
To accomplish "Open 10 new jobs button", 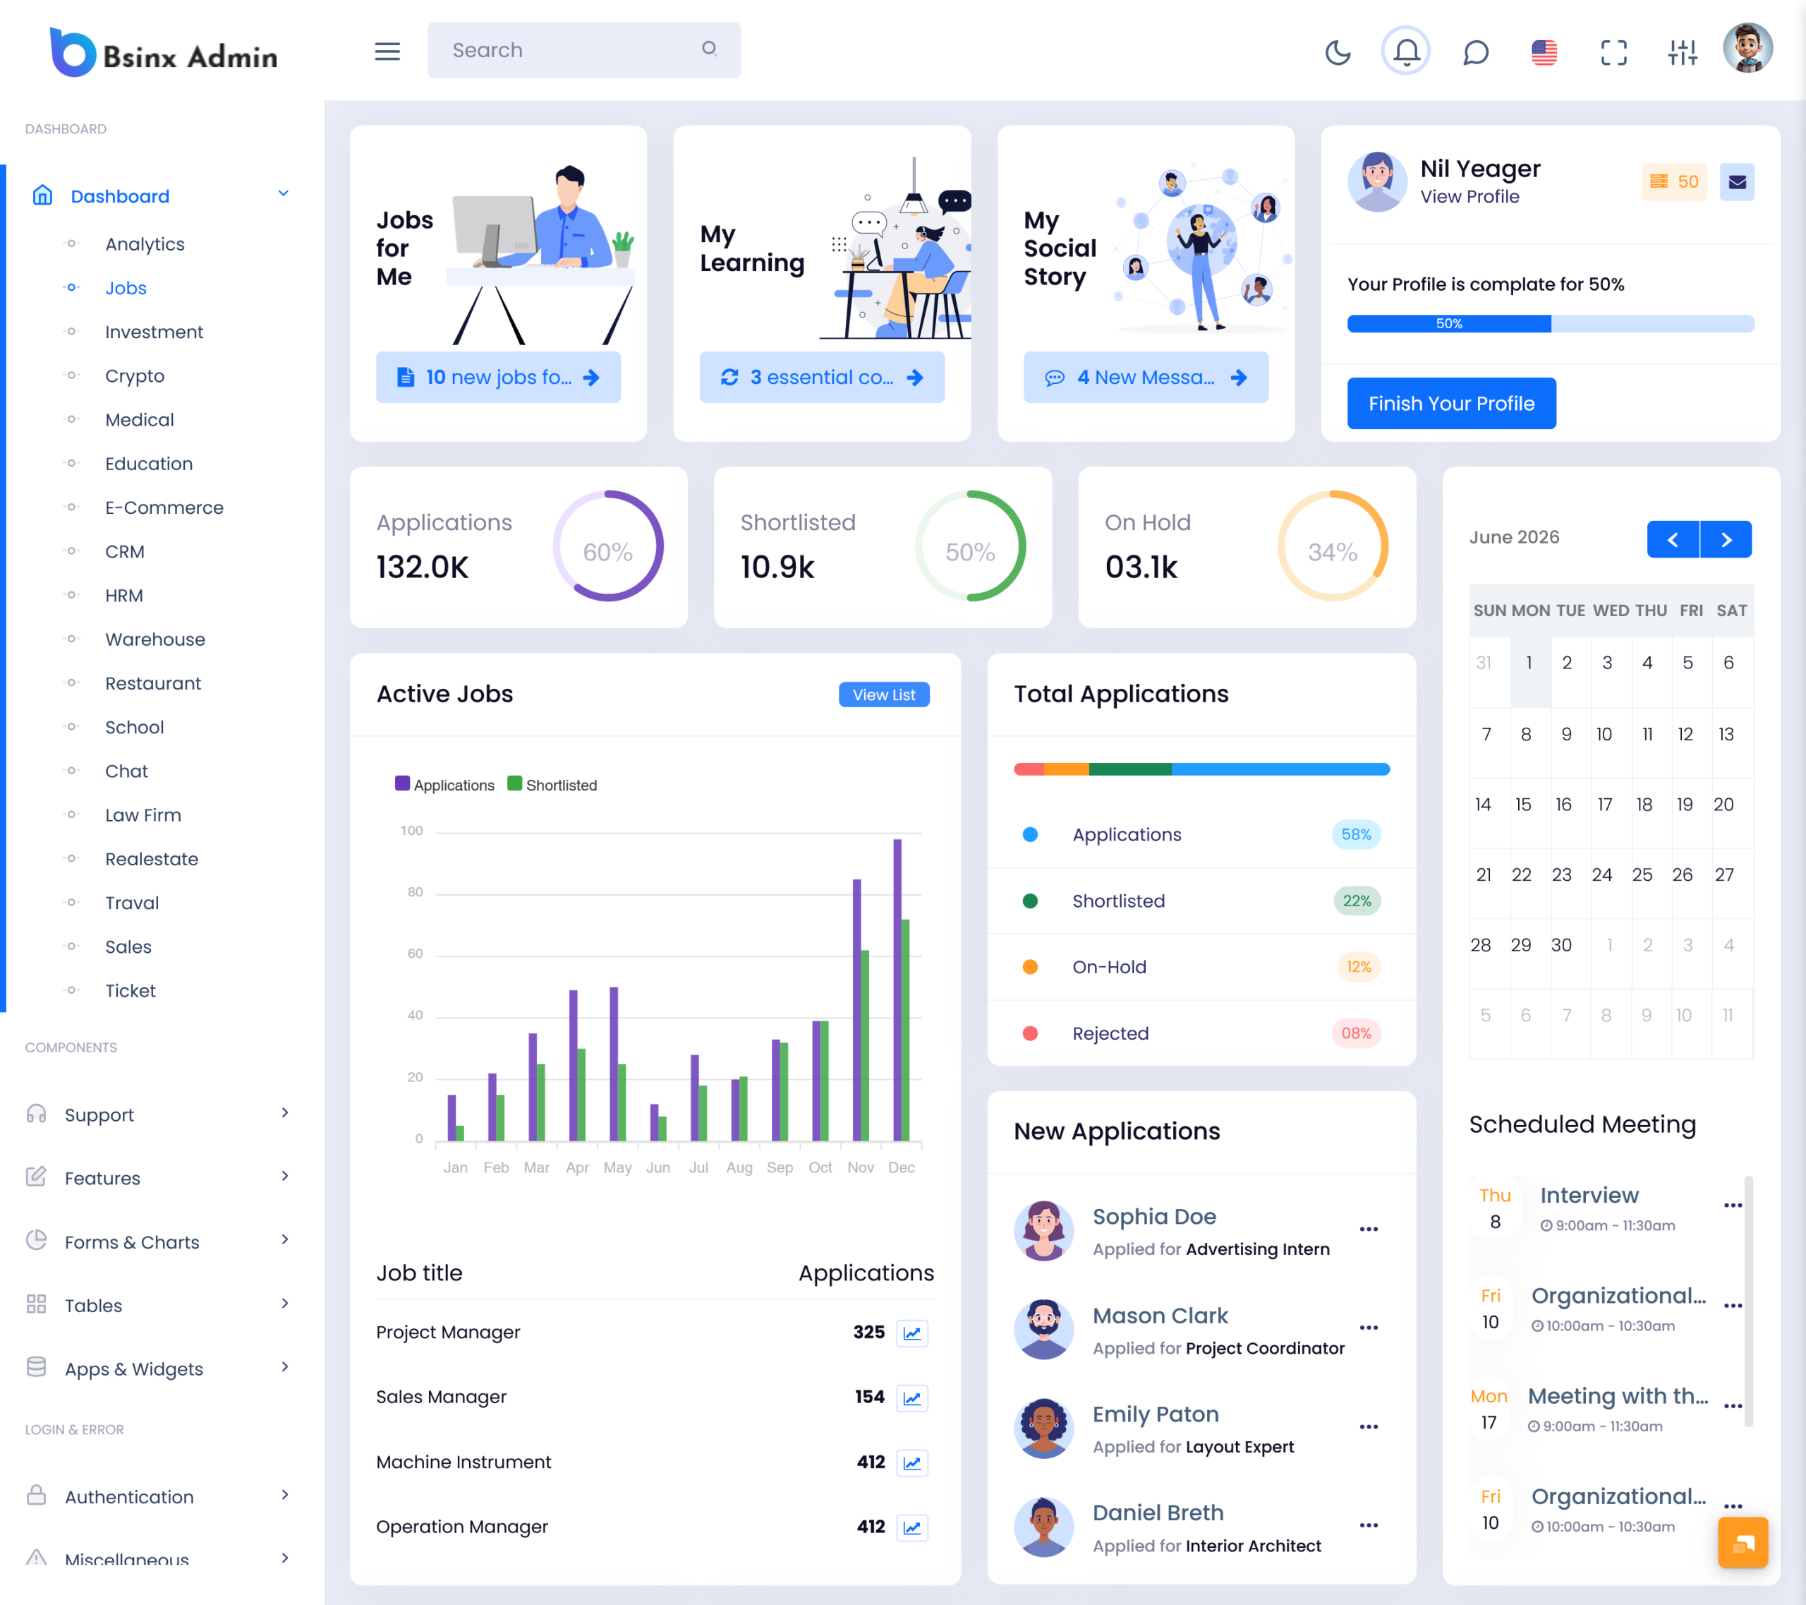I will pyautogui.click(x=498, y=378).
